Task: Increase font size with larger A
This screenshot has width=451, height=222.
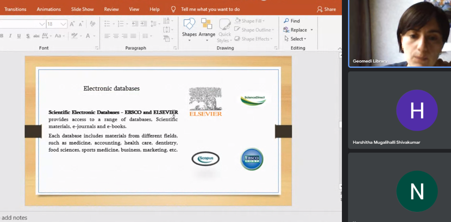Action: [72, 24]
